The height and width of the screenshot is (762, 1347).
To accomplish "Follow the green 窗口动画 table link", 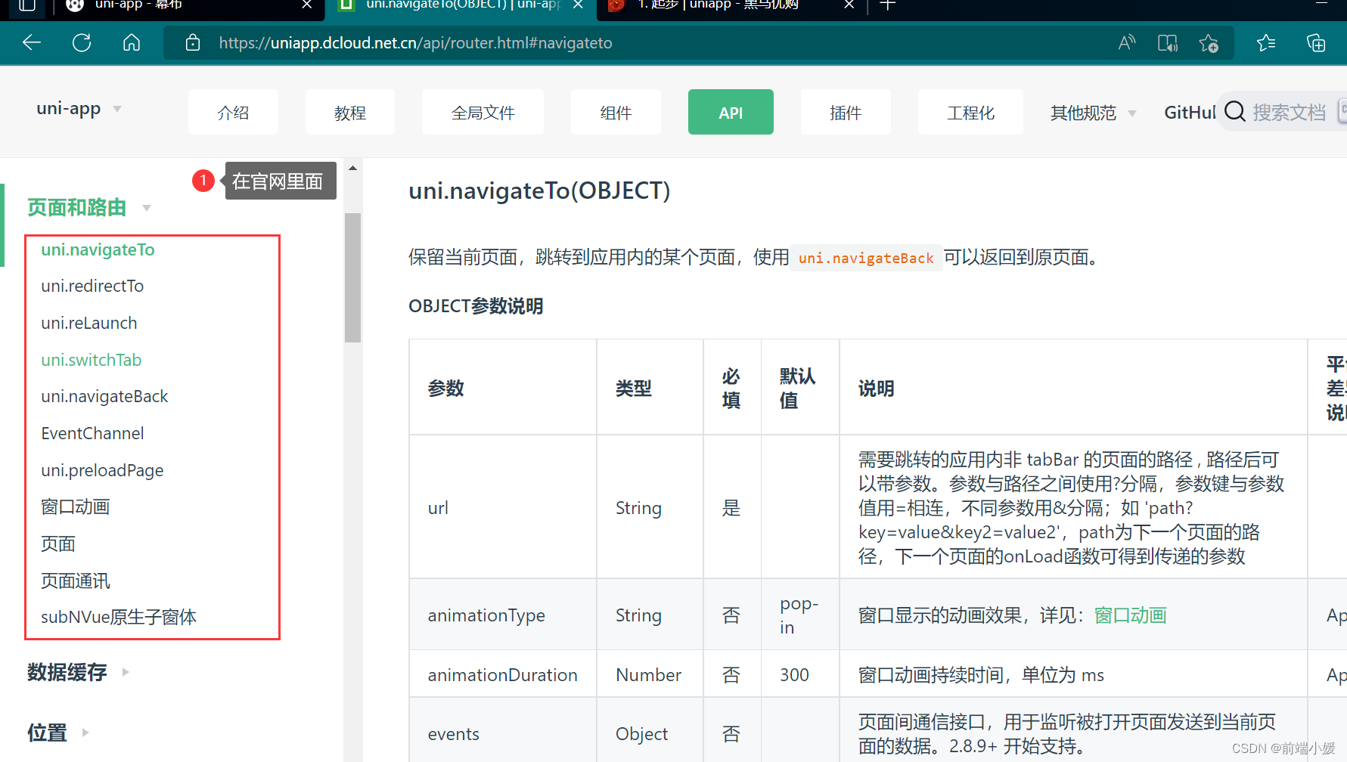I will click(1130, 615).
